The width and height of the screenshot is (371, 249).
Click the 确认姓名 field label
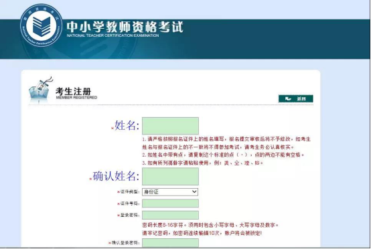click(116, 177)
